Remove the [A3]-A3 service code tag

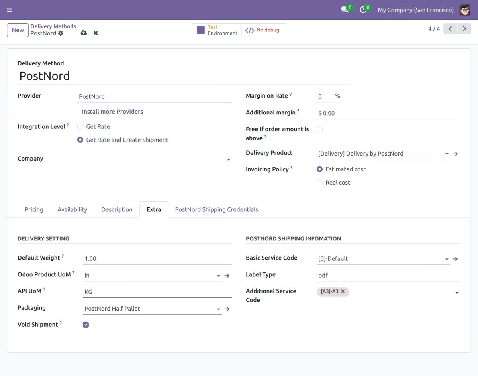343,291
